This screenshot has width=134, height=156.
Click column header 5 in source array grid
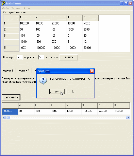point(91,18)
